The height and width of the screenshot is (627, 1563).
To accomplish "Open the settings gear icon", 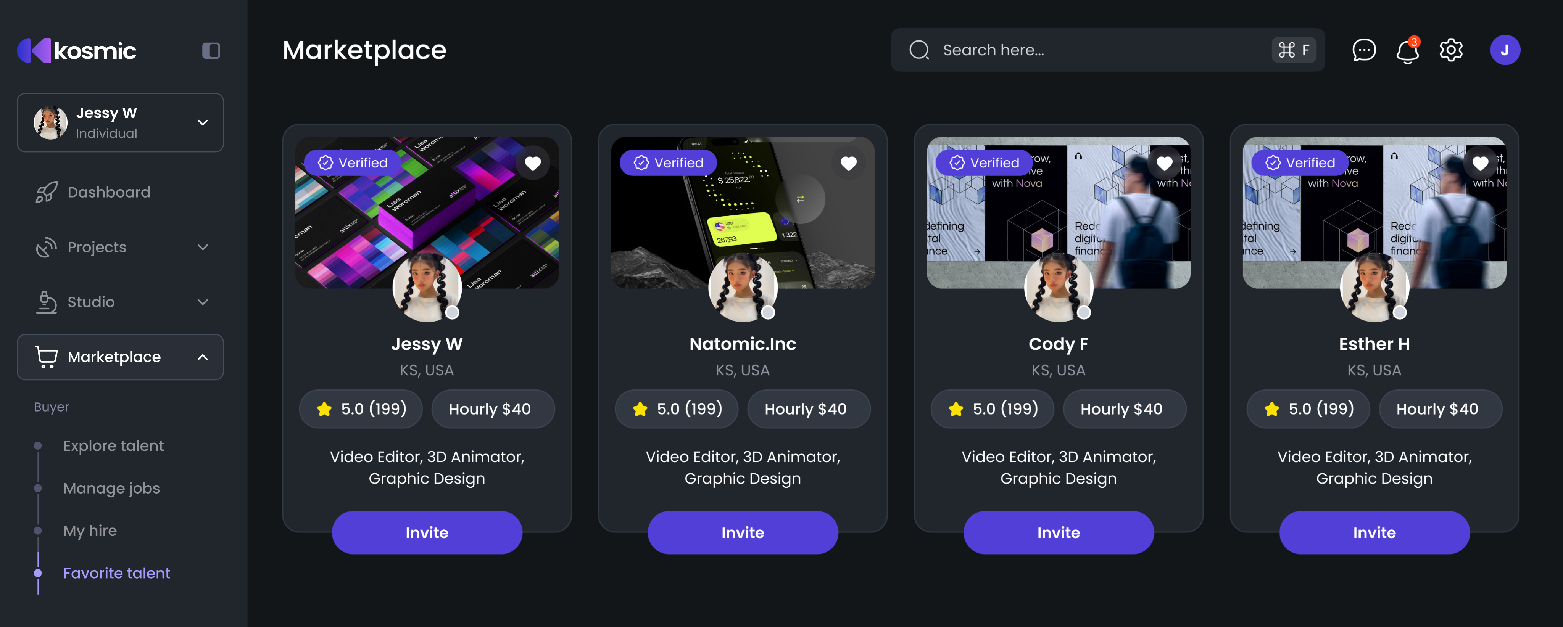I will [1451, 50].
